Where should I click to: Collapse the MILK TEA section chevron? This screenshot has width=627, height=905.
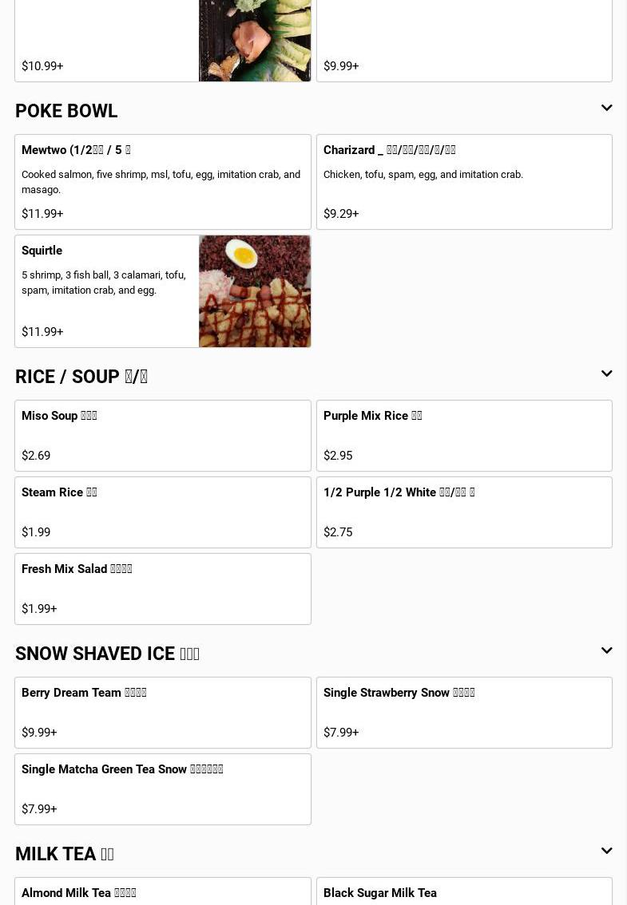[606, 852]
